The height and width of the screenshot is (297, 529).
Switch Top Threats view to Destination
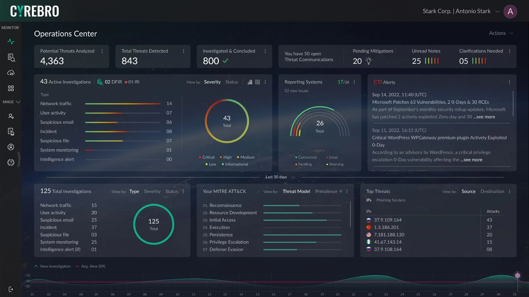(492, 191)
